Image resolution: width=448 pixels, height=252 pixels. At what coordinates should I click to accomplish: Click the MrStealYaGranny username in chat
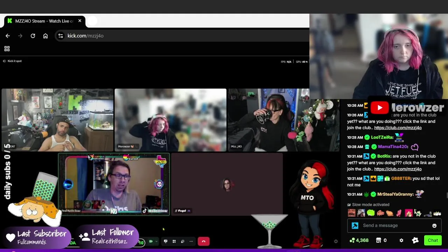(395, 194)
